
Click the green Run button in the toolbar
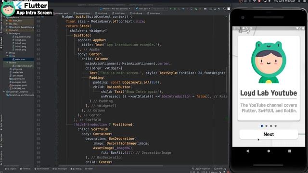click(x=170, y=9)
